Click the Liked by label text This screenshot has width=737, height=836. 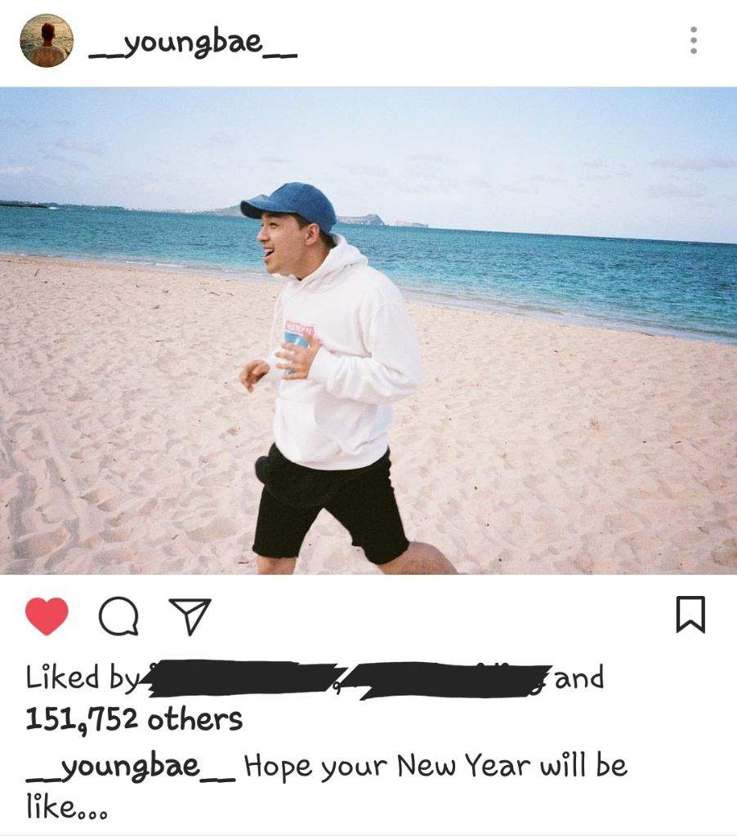(83, 678)
